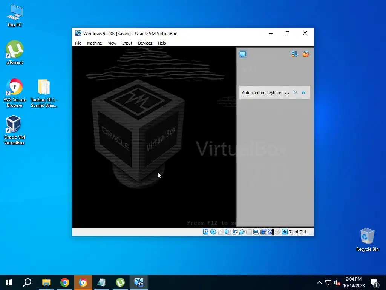Select the Touhou 10.5 folder on desktop

click(x=44, y=93)
